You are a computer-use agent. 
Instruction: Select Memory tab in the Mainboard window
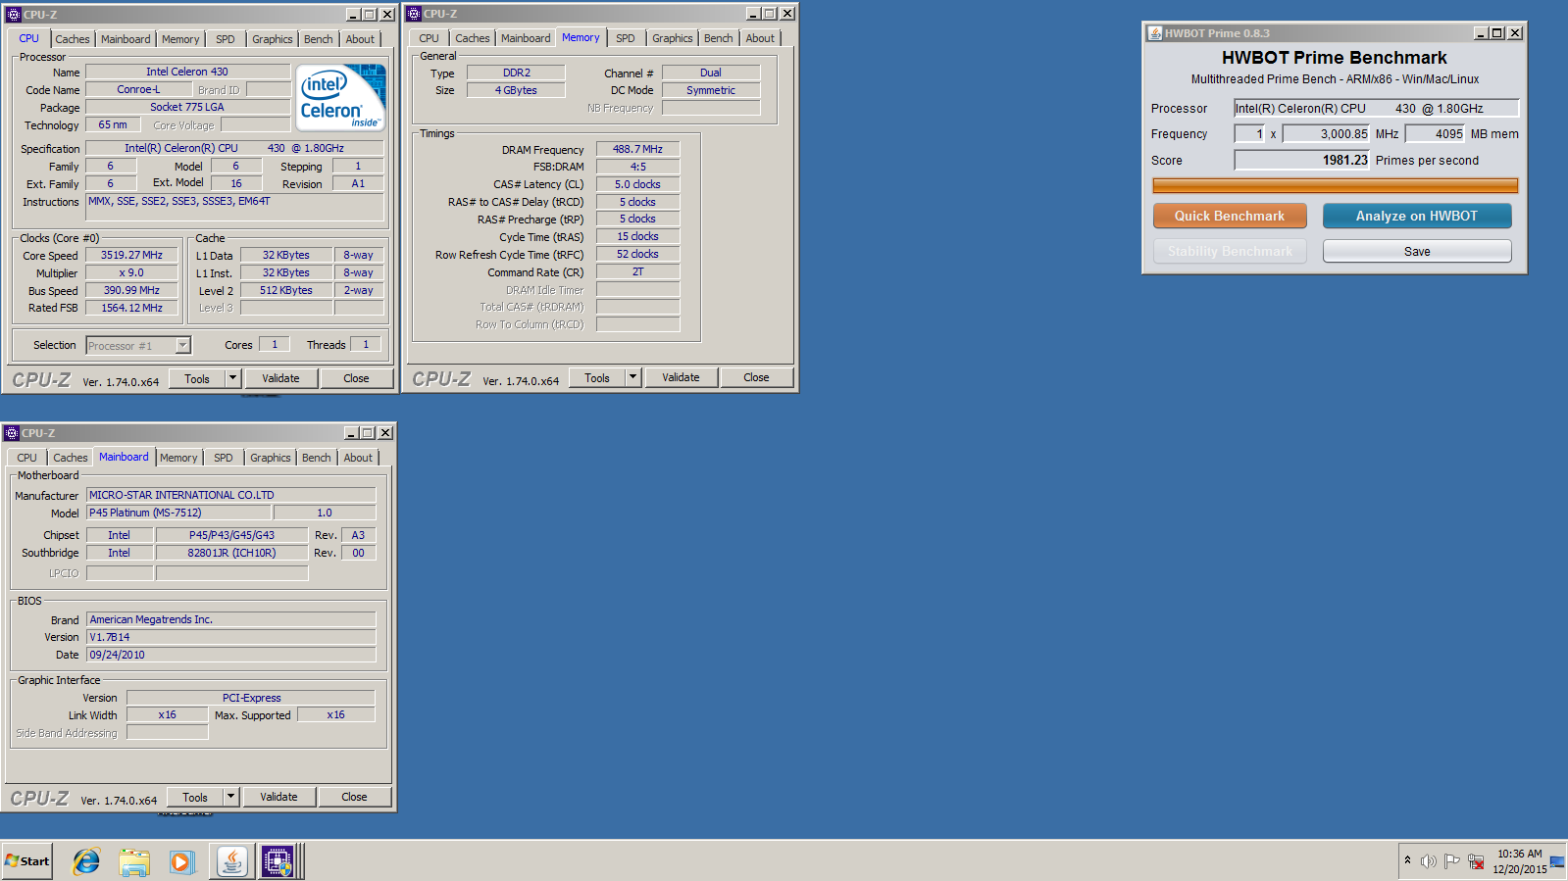pos(178,458)
